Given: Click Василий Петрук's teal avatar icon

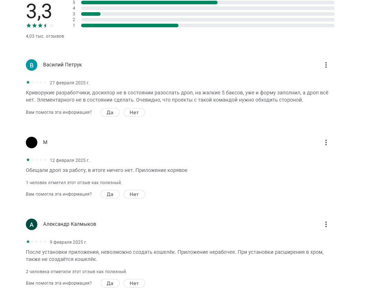Looking at the screenshot, I should [x=32, y=65].
